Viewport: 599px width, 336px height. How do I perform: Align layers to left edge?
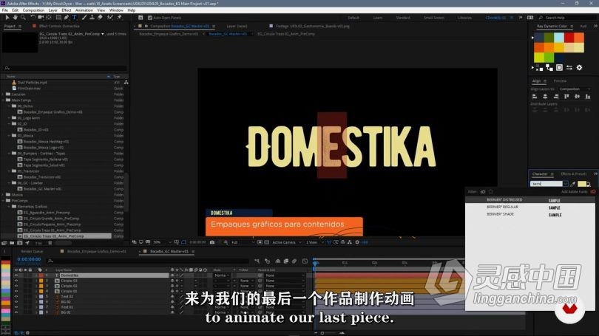coord(535,97)
